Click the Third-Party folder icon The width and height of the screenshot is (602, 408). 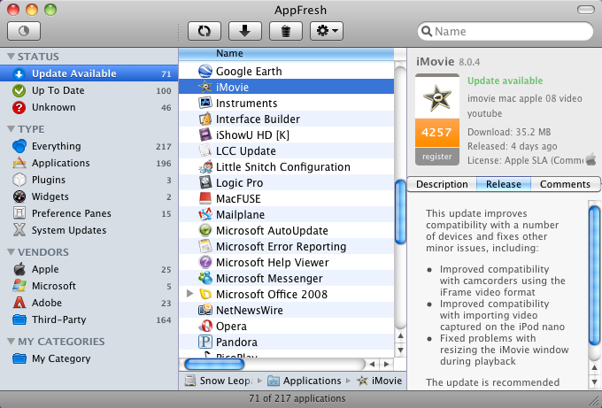coord(19,319)
